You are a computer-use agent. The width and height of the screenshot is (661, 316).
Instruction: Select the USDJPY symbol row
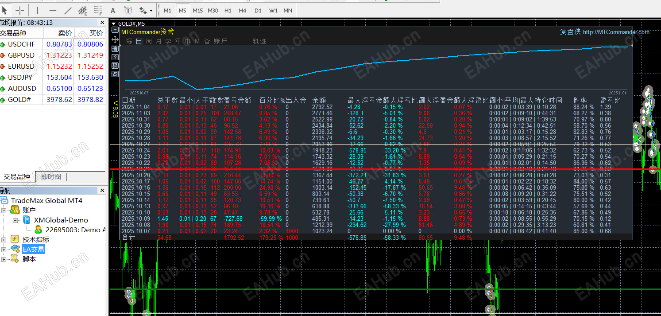pos(53,78)
